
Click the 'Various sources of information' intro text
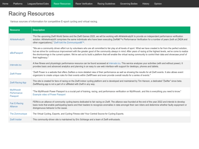coord(54,22)
